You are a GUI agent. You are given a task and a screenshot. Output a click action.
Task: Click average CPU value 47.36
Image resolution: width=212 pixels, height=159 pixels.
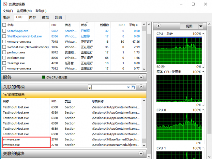click(x=136, y=42)
